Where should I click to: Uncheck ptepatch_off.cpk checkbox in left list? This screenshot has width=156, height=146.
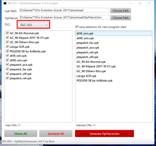(7, 74)
